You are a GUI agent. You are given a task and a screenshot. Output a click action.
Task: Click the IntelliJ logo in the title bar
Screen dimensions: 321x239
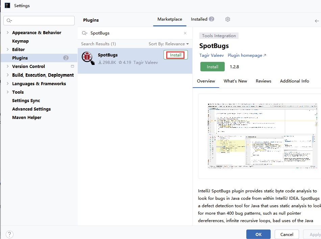coord(7,5)
